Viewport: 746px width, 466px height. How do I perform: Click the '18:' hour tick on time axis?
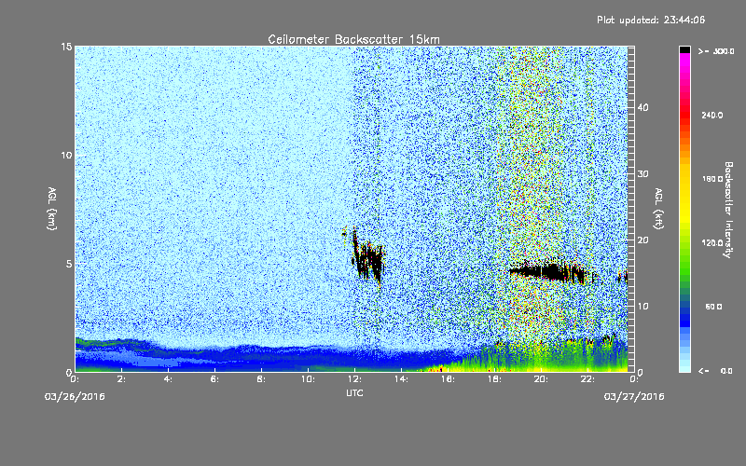494,379
